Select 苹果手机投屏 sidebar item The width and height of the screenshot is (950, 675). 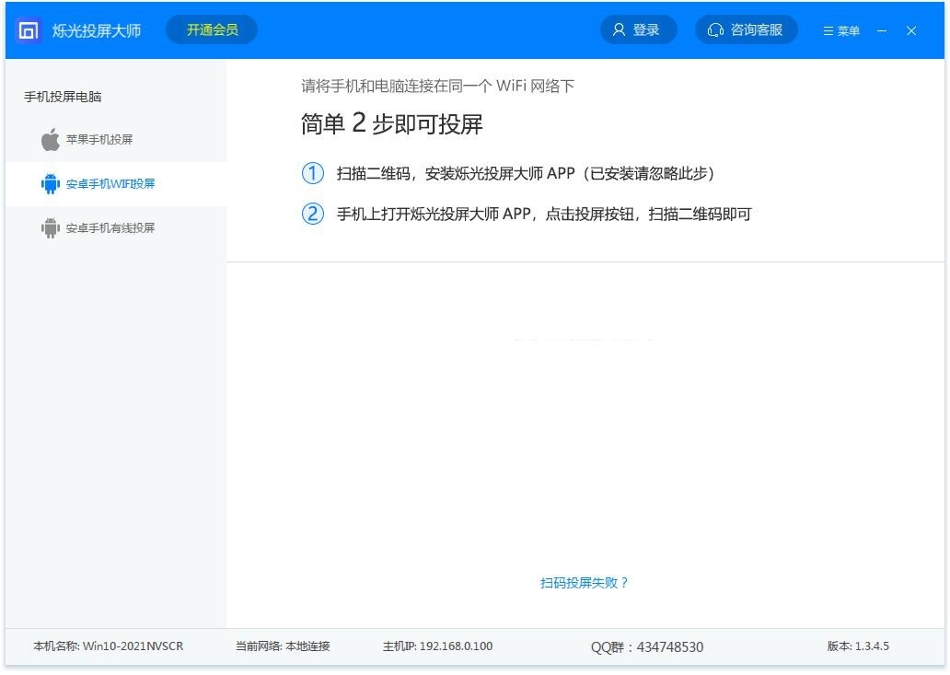pyautogui.click(x=116, y=139)
